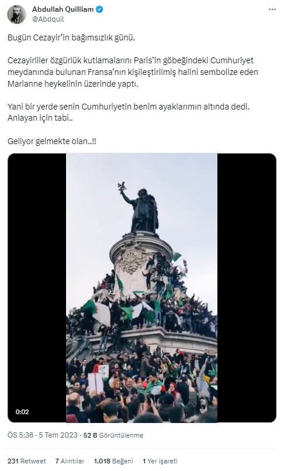The height and width of the screenshot is (471, 284).
Task: Click the 1 Yer işareti bookmark count
Action: tap(160, 461)
